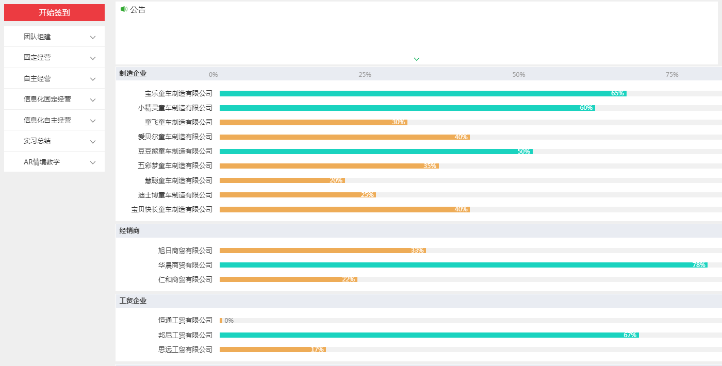The width and height of the screenshot is (722, 366).
Task: Expand the chevron next to 固定经营
Action: coord(93,58)
